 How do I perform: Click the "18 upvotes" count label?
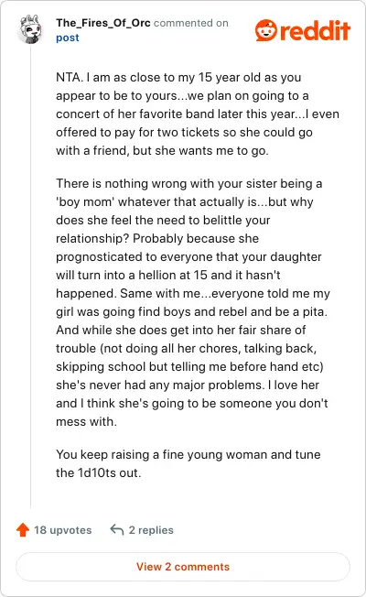click(63, 530)
